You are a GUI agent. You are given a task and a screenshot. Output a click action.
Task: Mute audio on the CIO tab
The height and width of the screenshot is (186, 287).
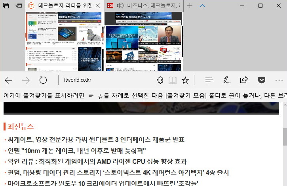[x=120, y=6]
